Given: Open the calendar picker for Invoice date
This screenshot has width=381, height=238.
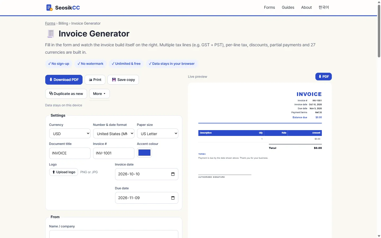Looking at the screenshot, I should pyautogui.click(x=173, y=174).
